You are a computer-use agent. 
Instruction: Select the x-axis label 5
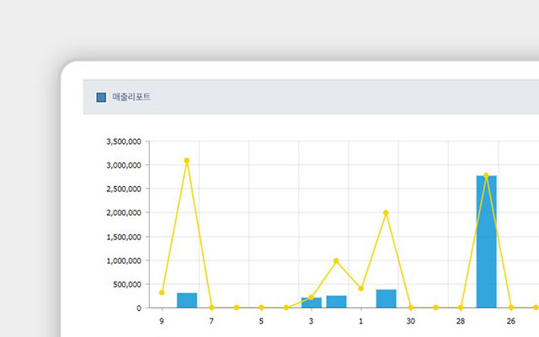261,321
